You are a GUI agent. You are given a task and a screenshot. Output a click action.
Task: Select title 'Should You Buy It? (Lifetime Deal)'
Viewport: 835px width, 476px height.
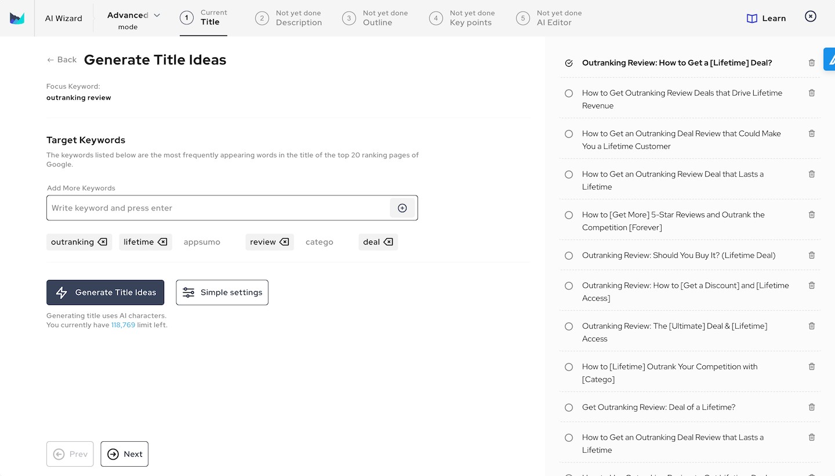(569, 256)
